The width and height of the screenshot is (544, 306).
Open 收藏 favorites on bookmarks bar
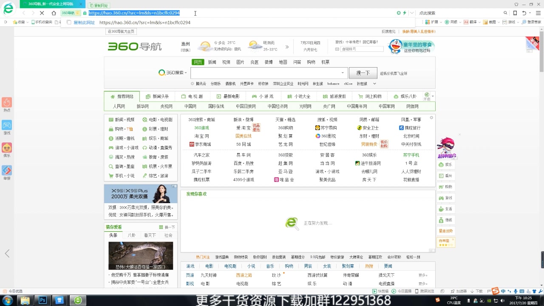tap(19, 22)
